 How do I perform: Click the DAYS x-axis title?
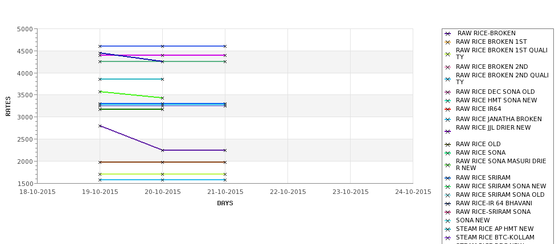[225, 203]
